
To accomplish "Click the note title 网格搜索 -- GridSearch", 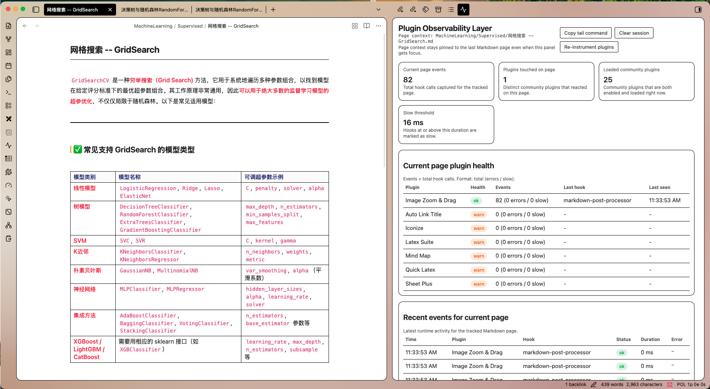I will pos(115,50).
